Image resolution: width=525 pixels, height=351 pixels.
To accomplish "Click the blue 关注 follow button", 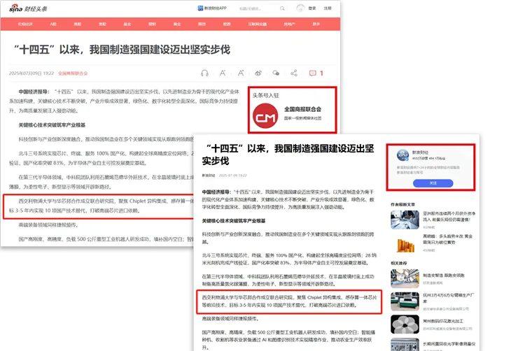I will point(433,183).
